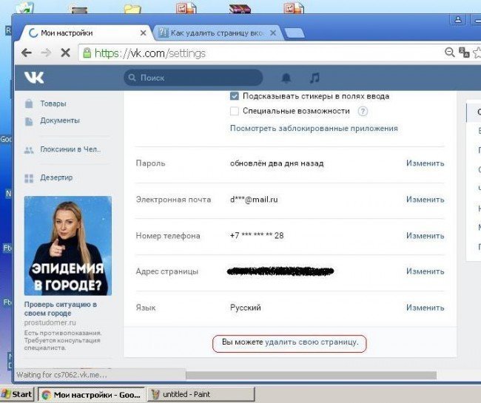The image size is (481, 403).
Task: Click the Товары bag icon
Action: pos(29,104)
